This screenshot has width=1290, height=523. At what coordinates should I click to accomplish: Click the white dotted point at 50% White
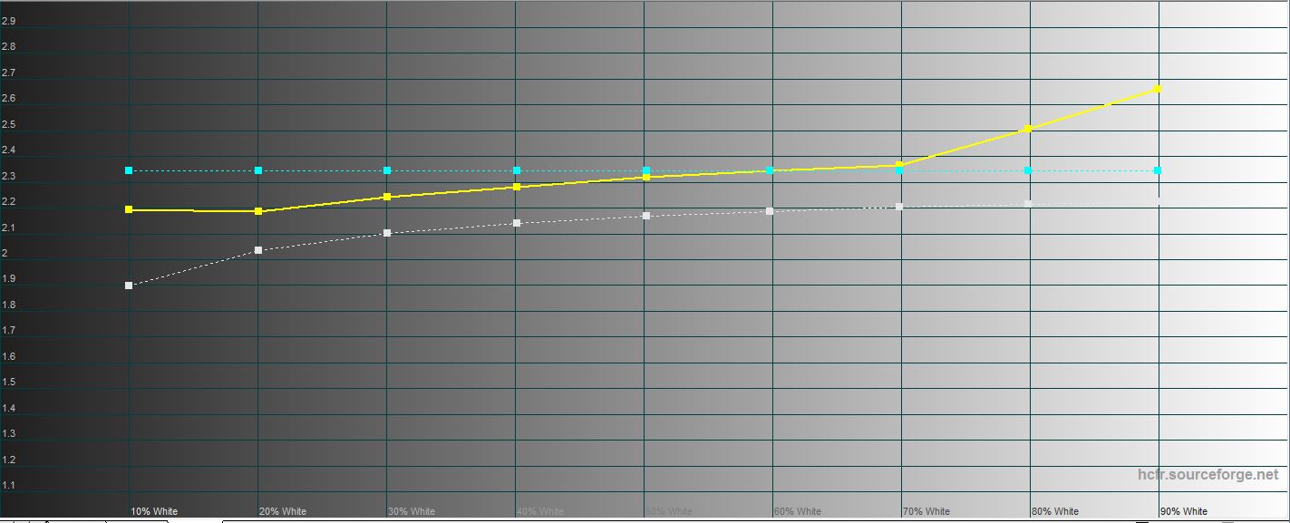click(x=645, y=216)
